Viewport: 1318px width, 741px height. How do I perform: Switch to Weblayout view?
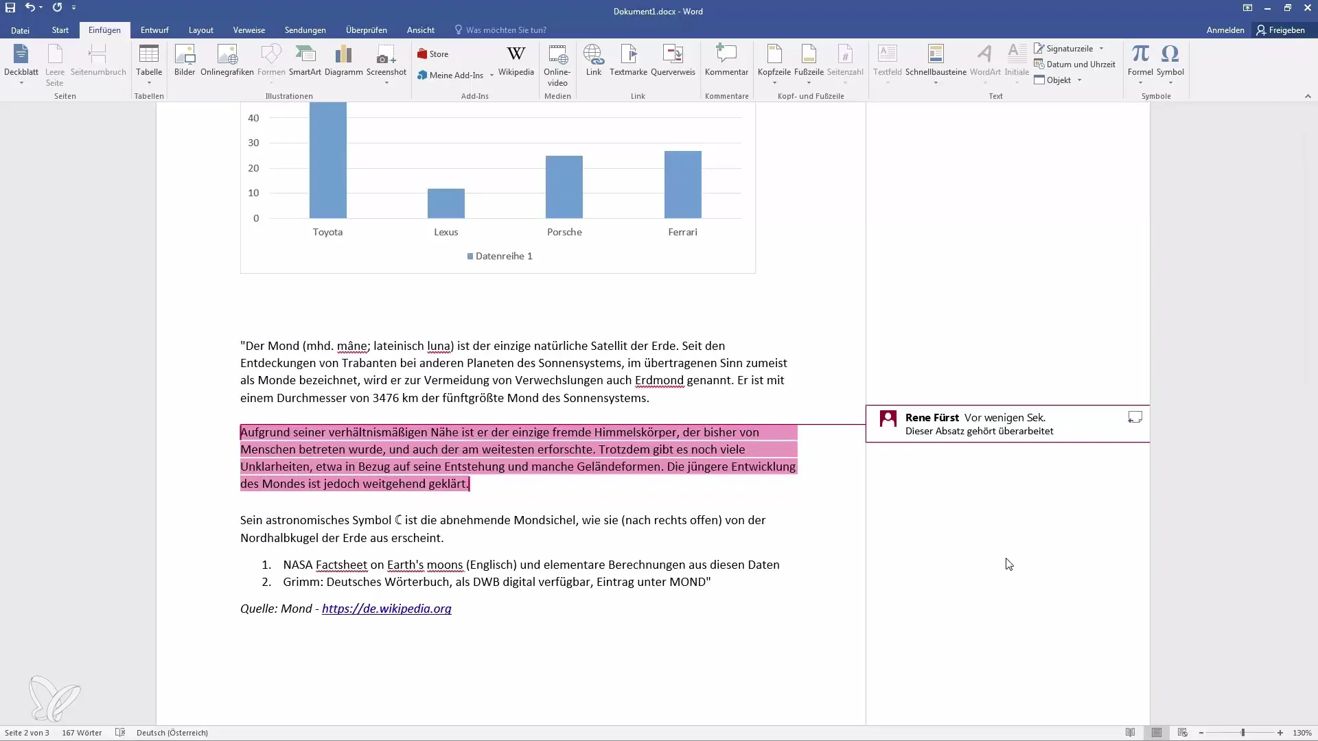point(1182,733)
